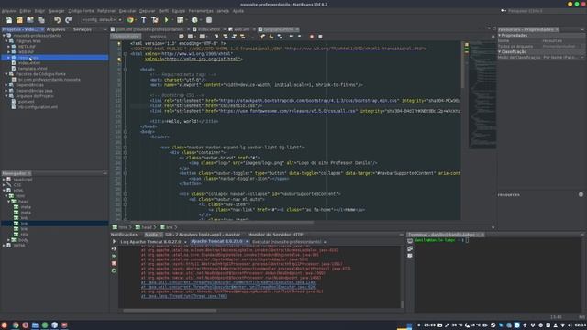The image size is (587, 330).
Task: Click the ThreadPoolExecutor.runWorker stack trace link
Action: pyautogui.click(x=228, y=282)
